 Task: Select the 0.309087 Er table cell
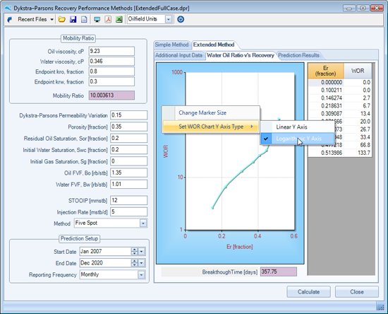click(x=326, y=114)
